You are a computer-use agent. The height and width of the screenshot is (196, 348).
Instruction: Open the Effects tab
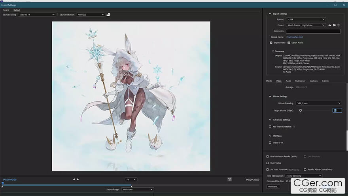(269, 81)
